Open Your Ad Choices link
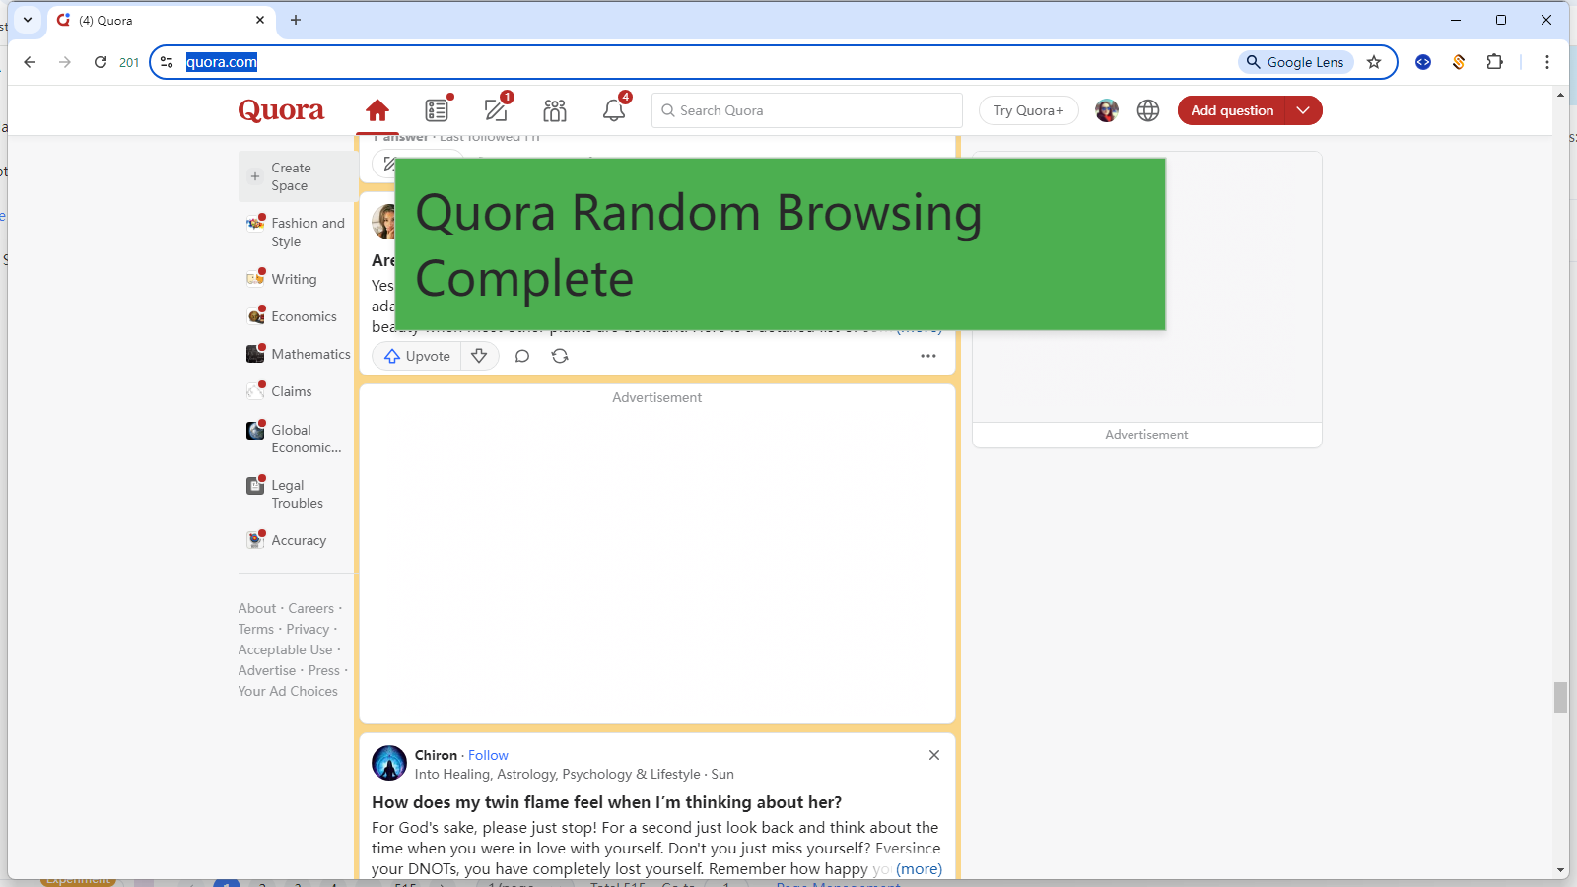The image size is (1577, 887). [288, 691]
